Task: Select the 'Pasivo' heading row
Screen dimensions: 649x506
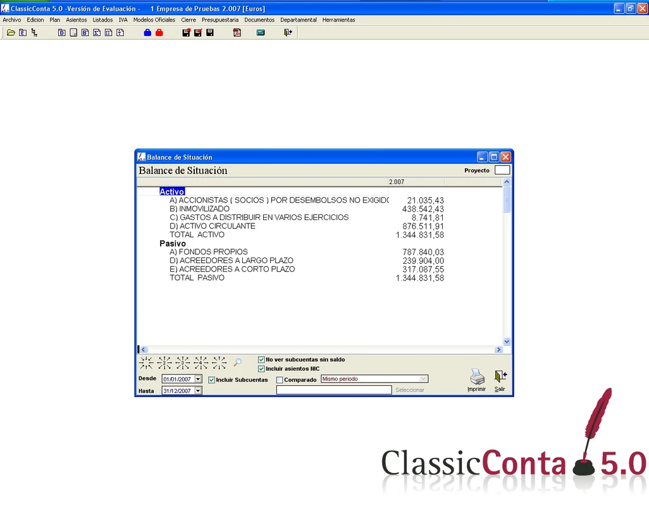Action: (x=173, y=244)
